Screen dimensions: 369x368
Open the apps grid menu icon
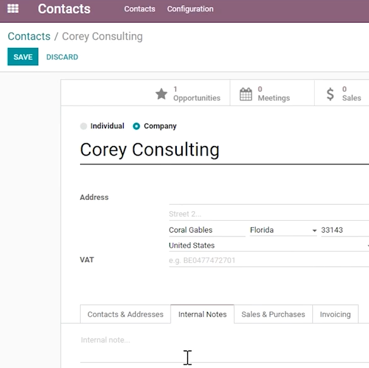(13, 9)
